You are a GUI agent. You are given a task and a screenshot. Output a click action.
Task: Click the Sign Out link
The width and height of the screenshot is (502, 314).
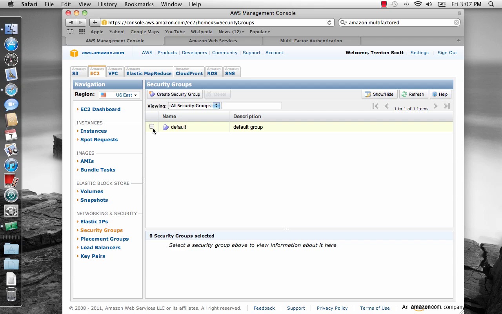(x=447, y=53)
